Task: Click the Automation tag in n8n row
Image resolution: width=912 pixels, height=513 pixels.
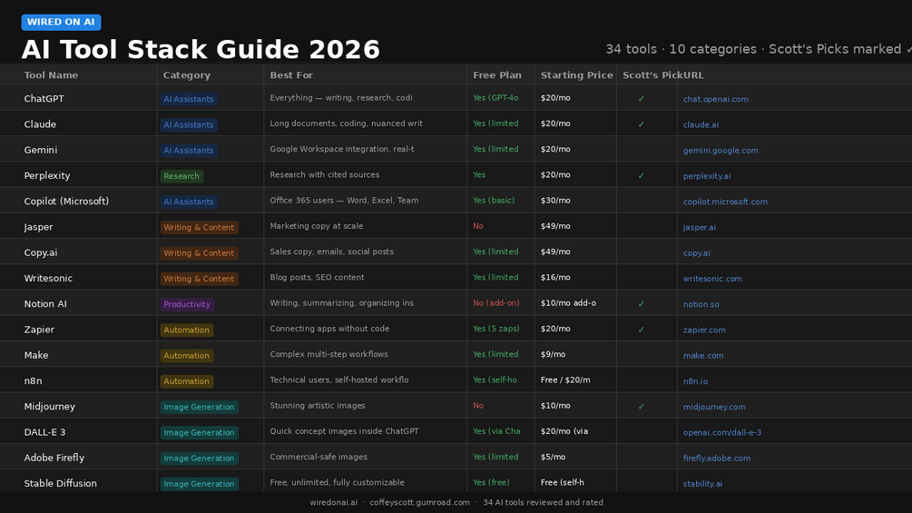Action: [x=187, y=380]
